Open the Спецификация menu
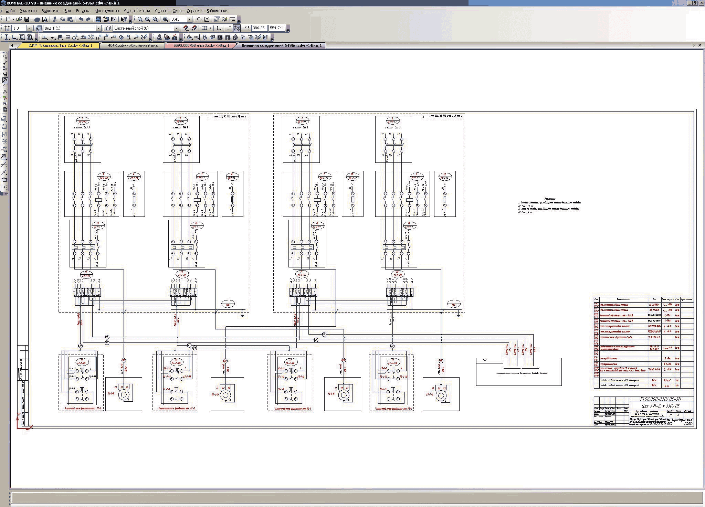The height and width of the screenshot is (507, 705). (x=137, y=11)
